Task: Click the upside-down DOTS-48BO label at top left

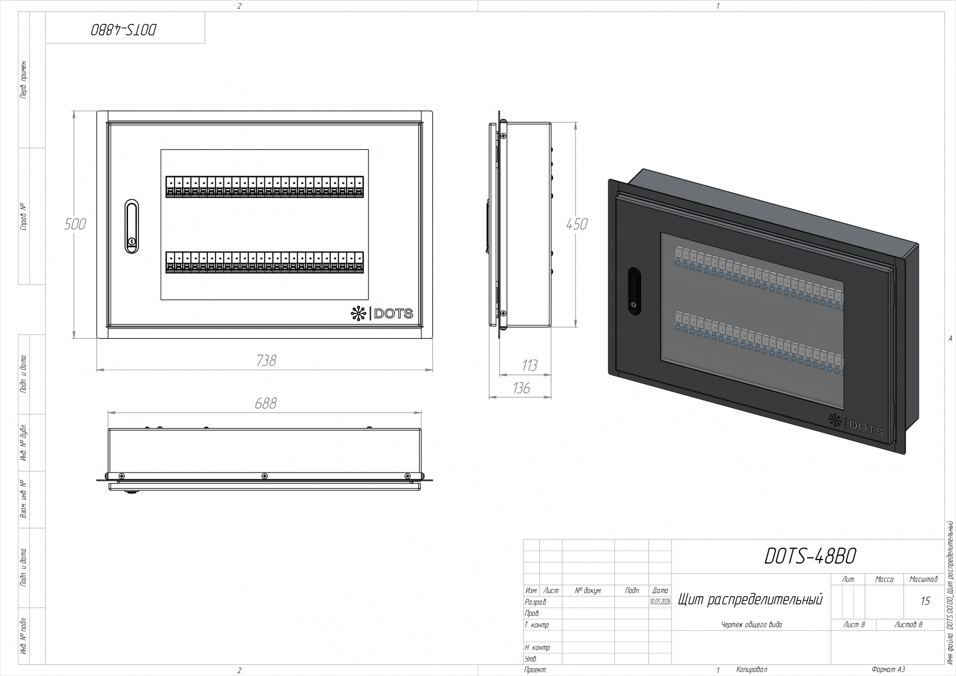Action: pos(124,30)
